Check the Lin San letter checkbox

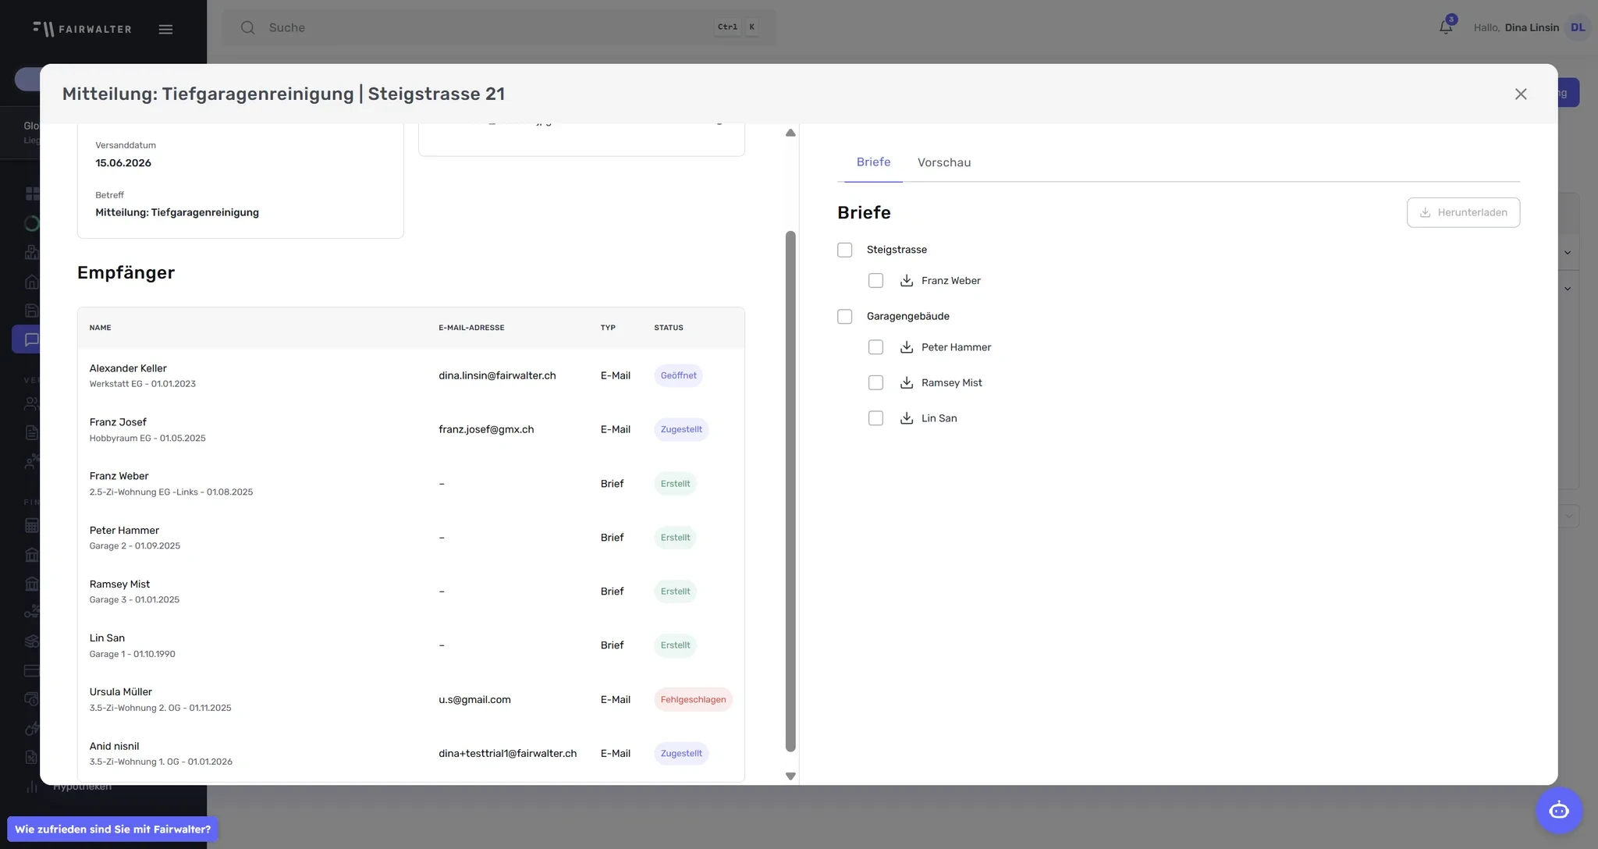click(875, 418)
